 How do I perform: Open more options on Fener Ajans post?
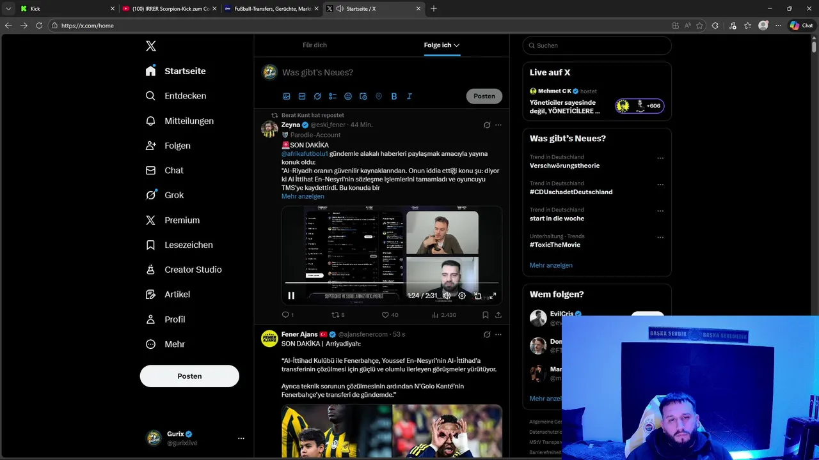click(498, 334)
